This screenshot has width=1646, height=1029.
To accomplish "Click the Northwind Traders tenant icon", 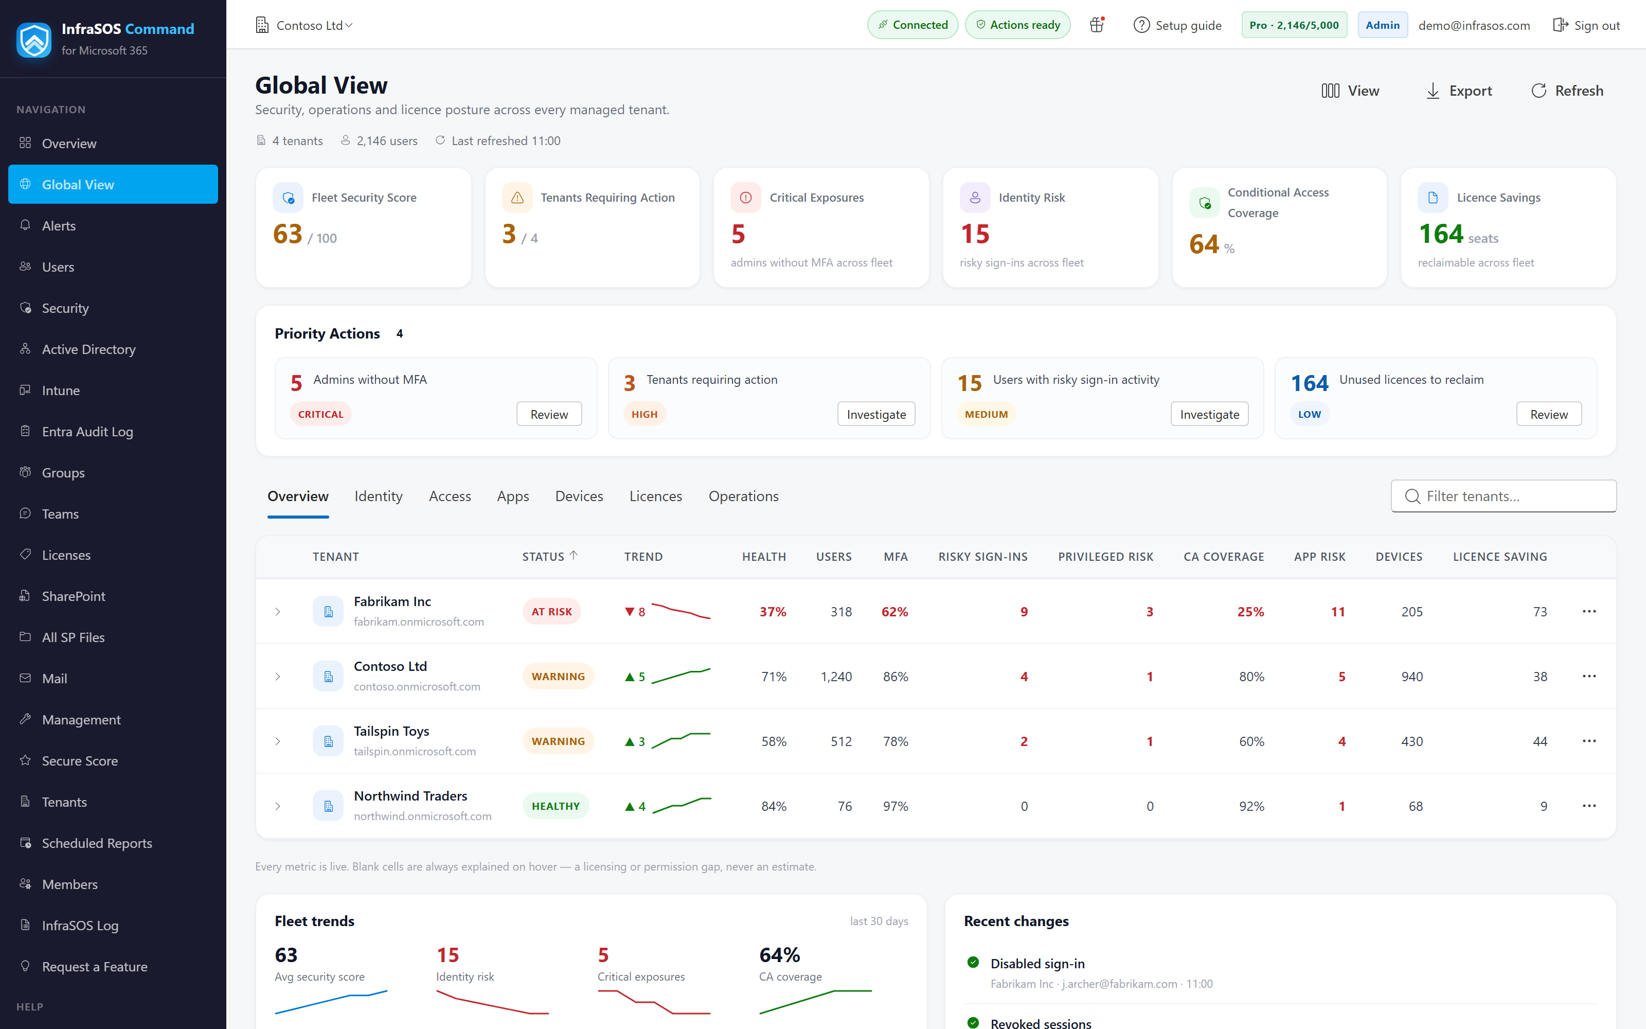I will coord(328,806).
